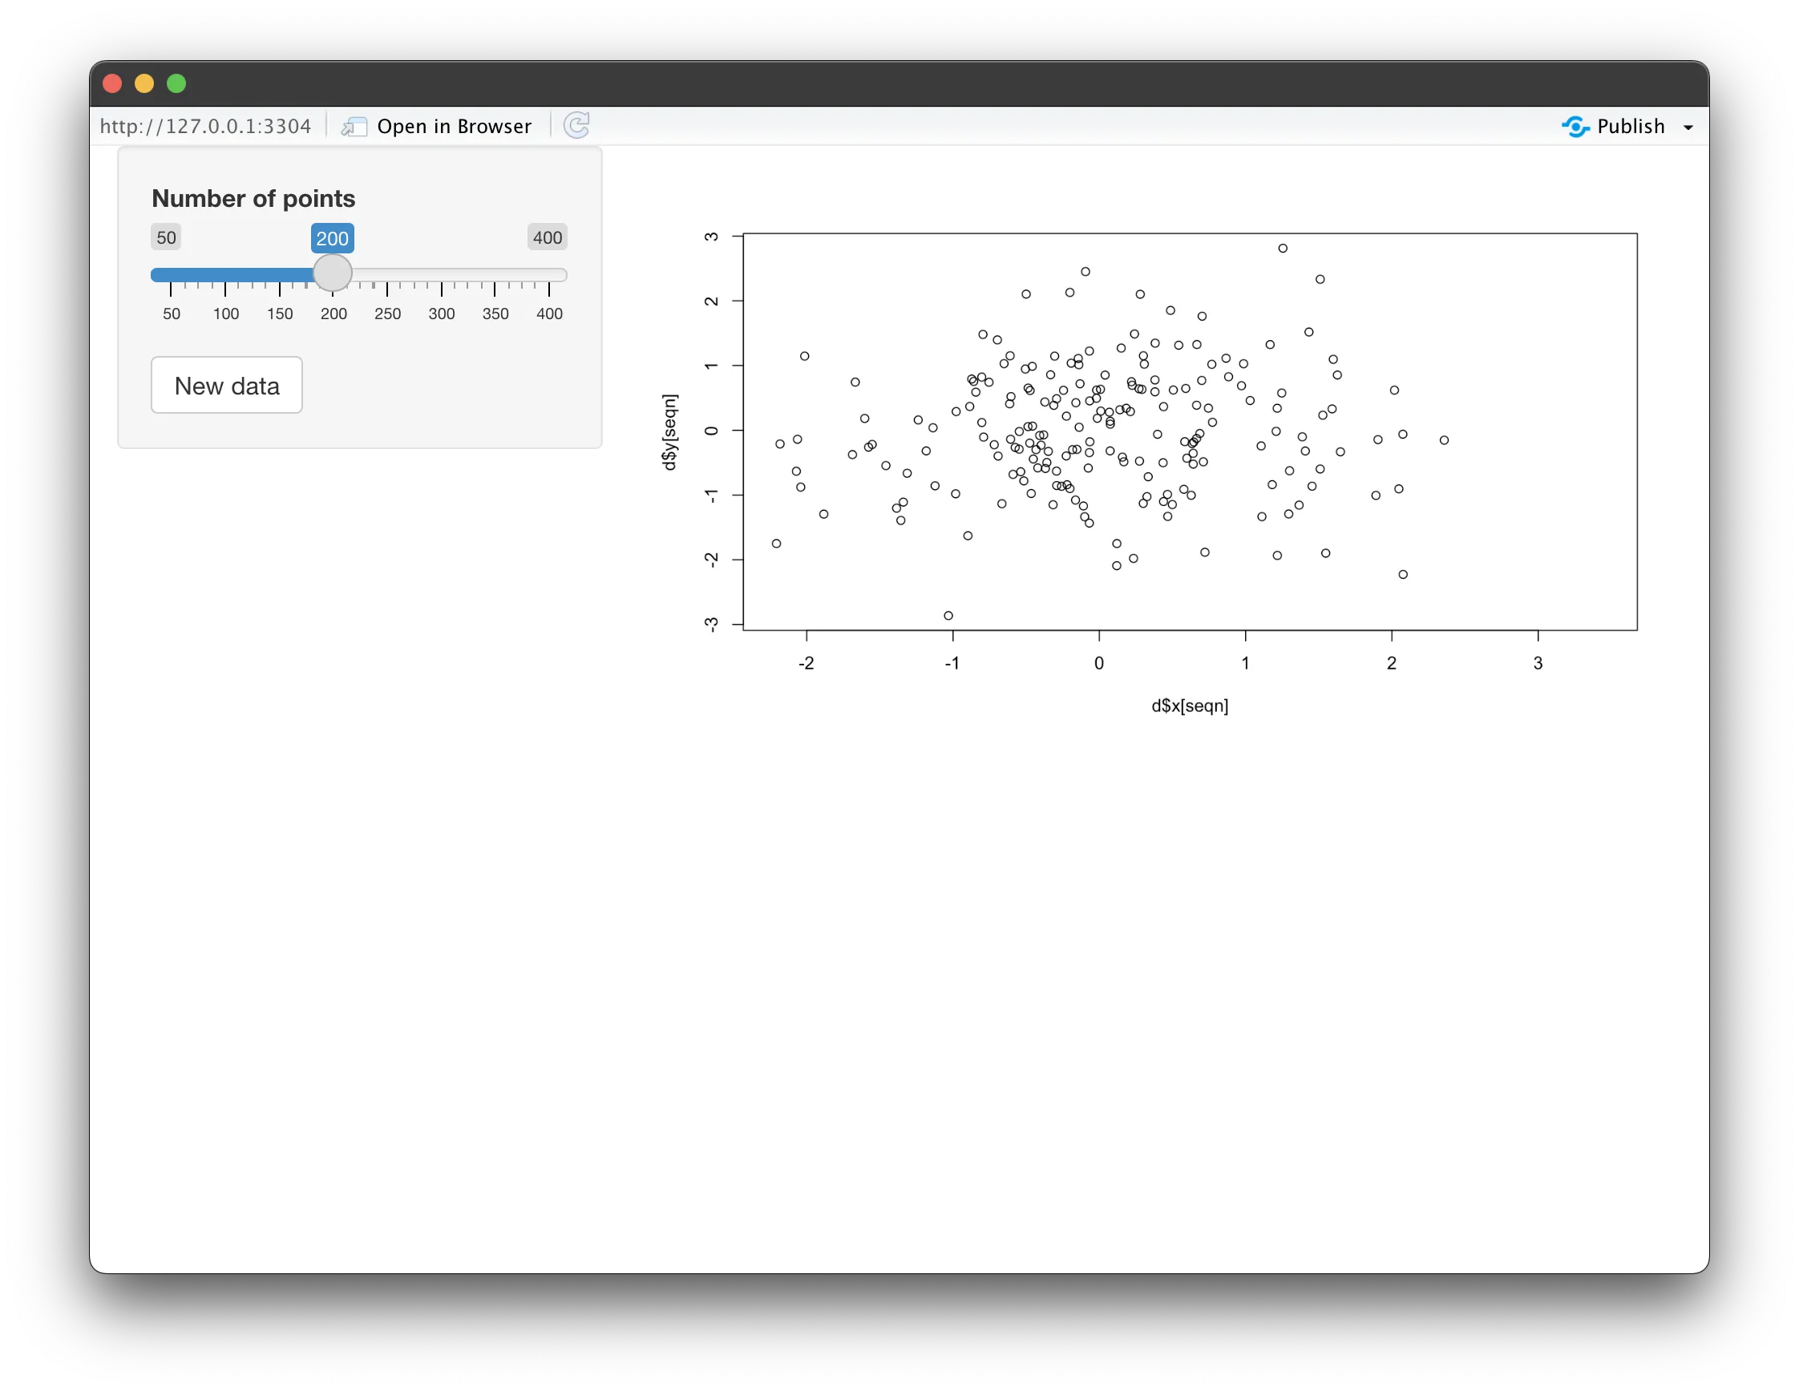Click the slider maximum label 400
Viewport: 1799px width, 1392px height.
click(x=547, y=238)
